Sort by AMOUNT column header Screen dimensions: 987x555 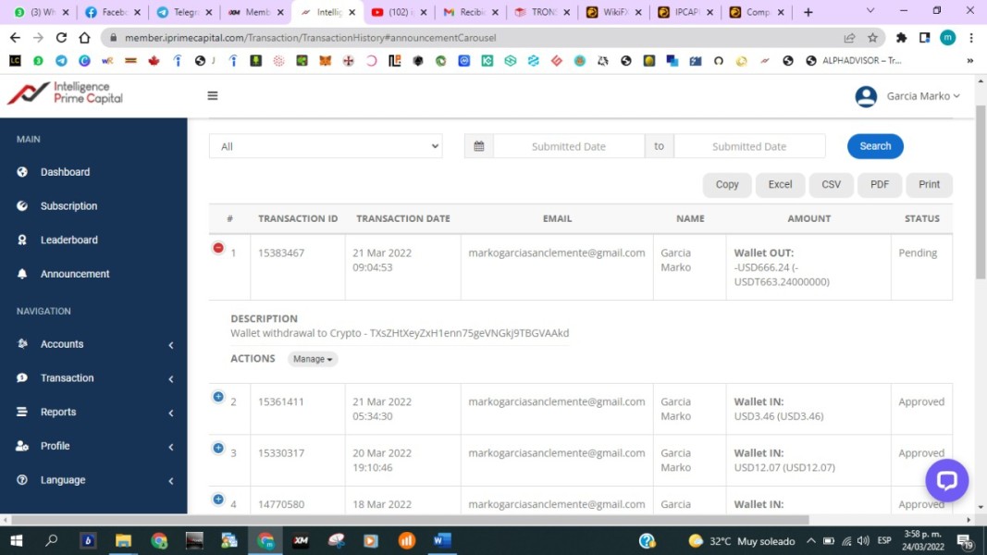[x=808, y=218]
